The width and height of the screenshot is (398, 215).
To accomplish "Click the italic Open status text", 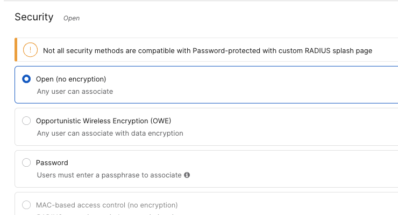I will (x=72, y=18).
